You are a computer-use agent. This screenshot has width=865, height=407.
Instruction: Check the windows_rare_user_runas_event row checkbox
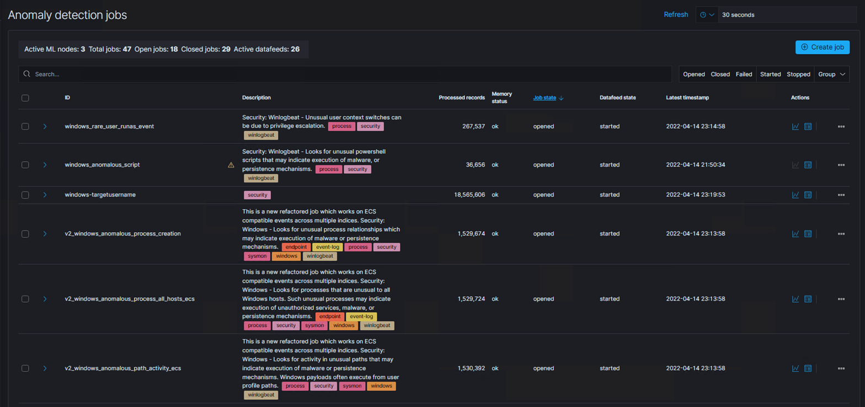pyautogui.click(x=25, y=126)
